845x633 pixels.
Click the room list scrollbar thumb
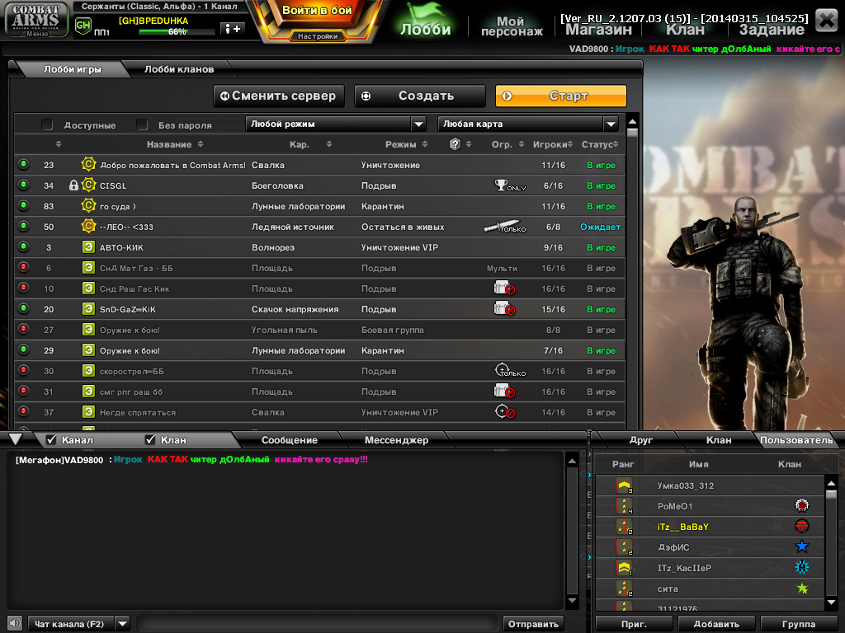point(632,133)
